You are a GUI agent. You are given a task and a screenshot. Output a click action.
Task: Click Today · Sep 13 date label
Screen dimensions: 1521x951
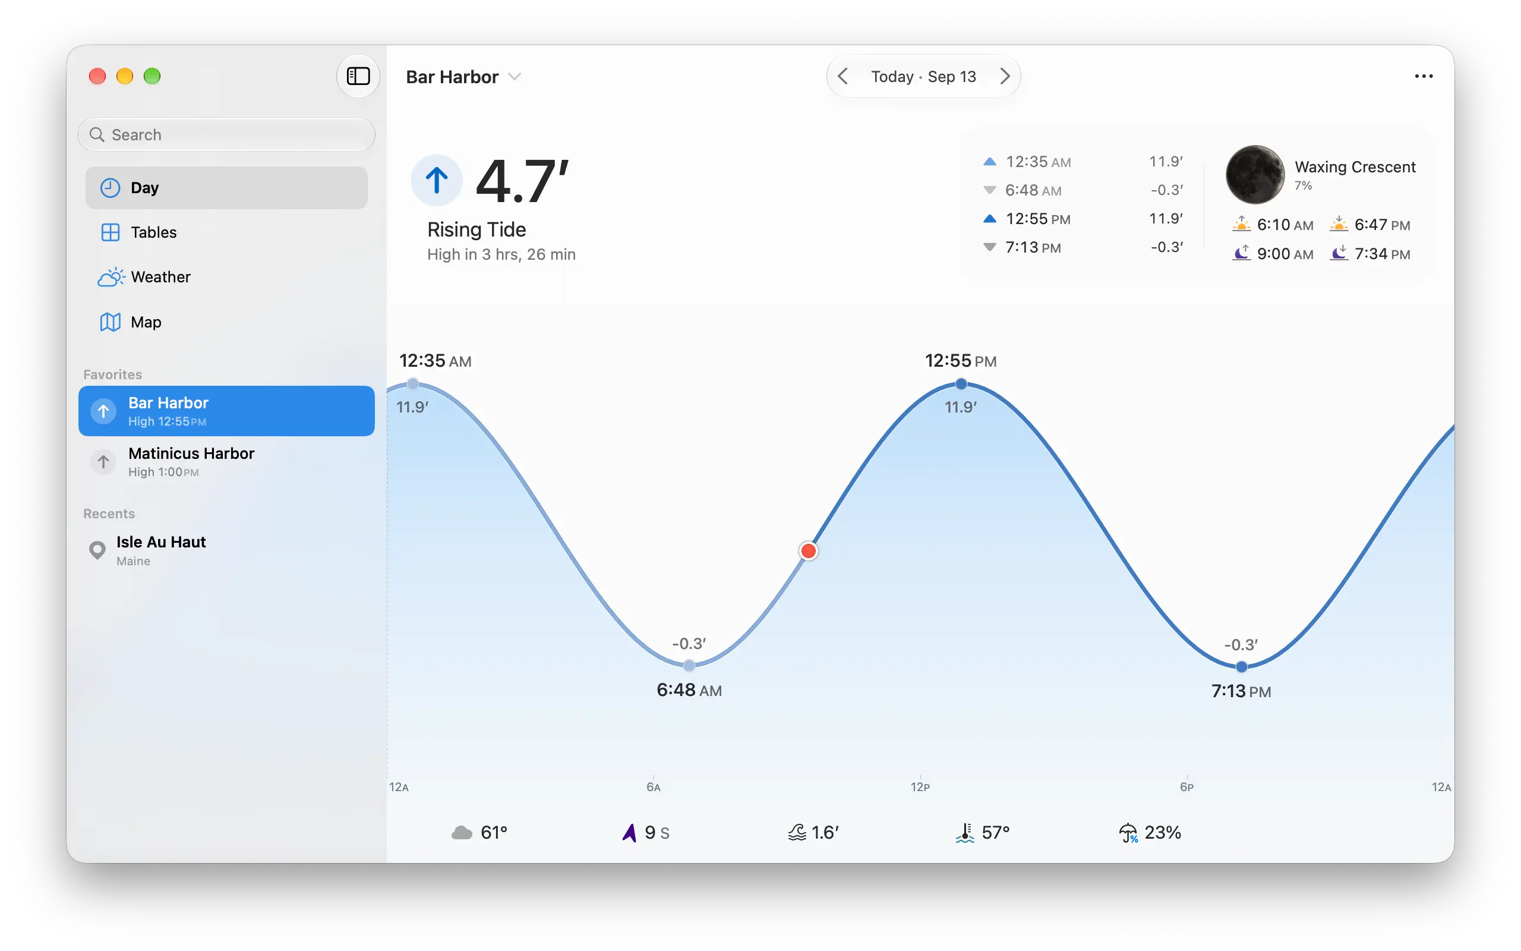tap(923, 76)
